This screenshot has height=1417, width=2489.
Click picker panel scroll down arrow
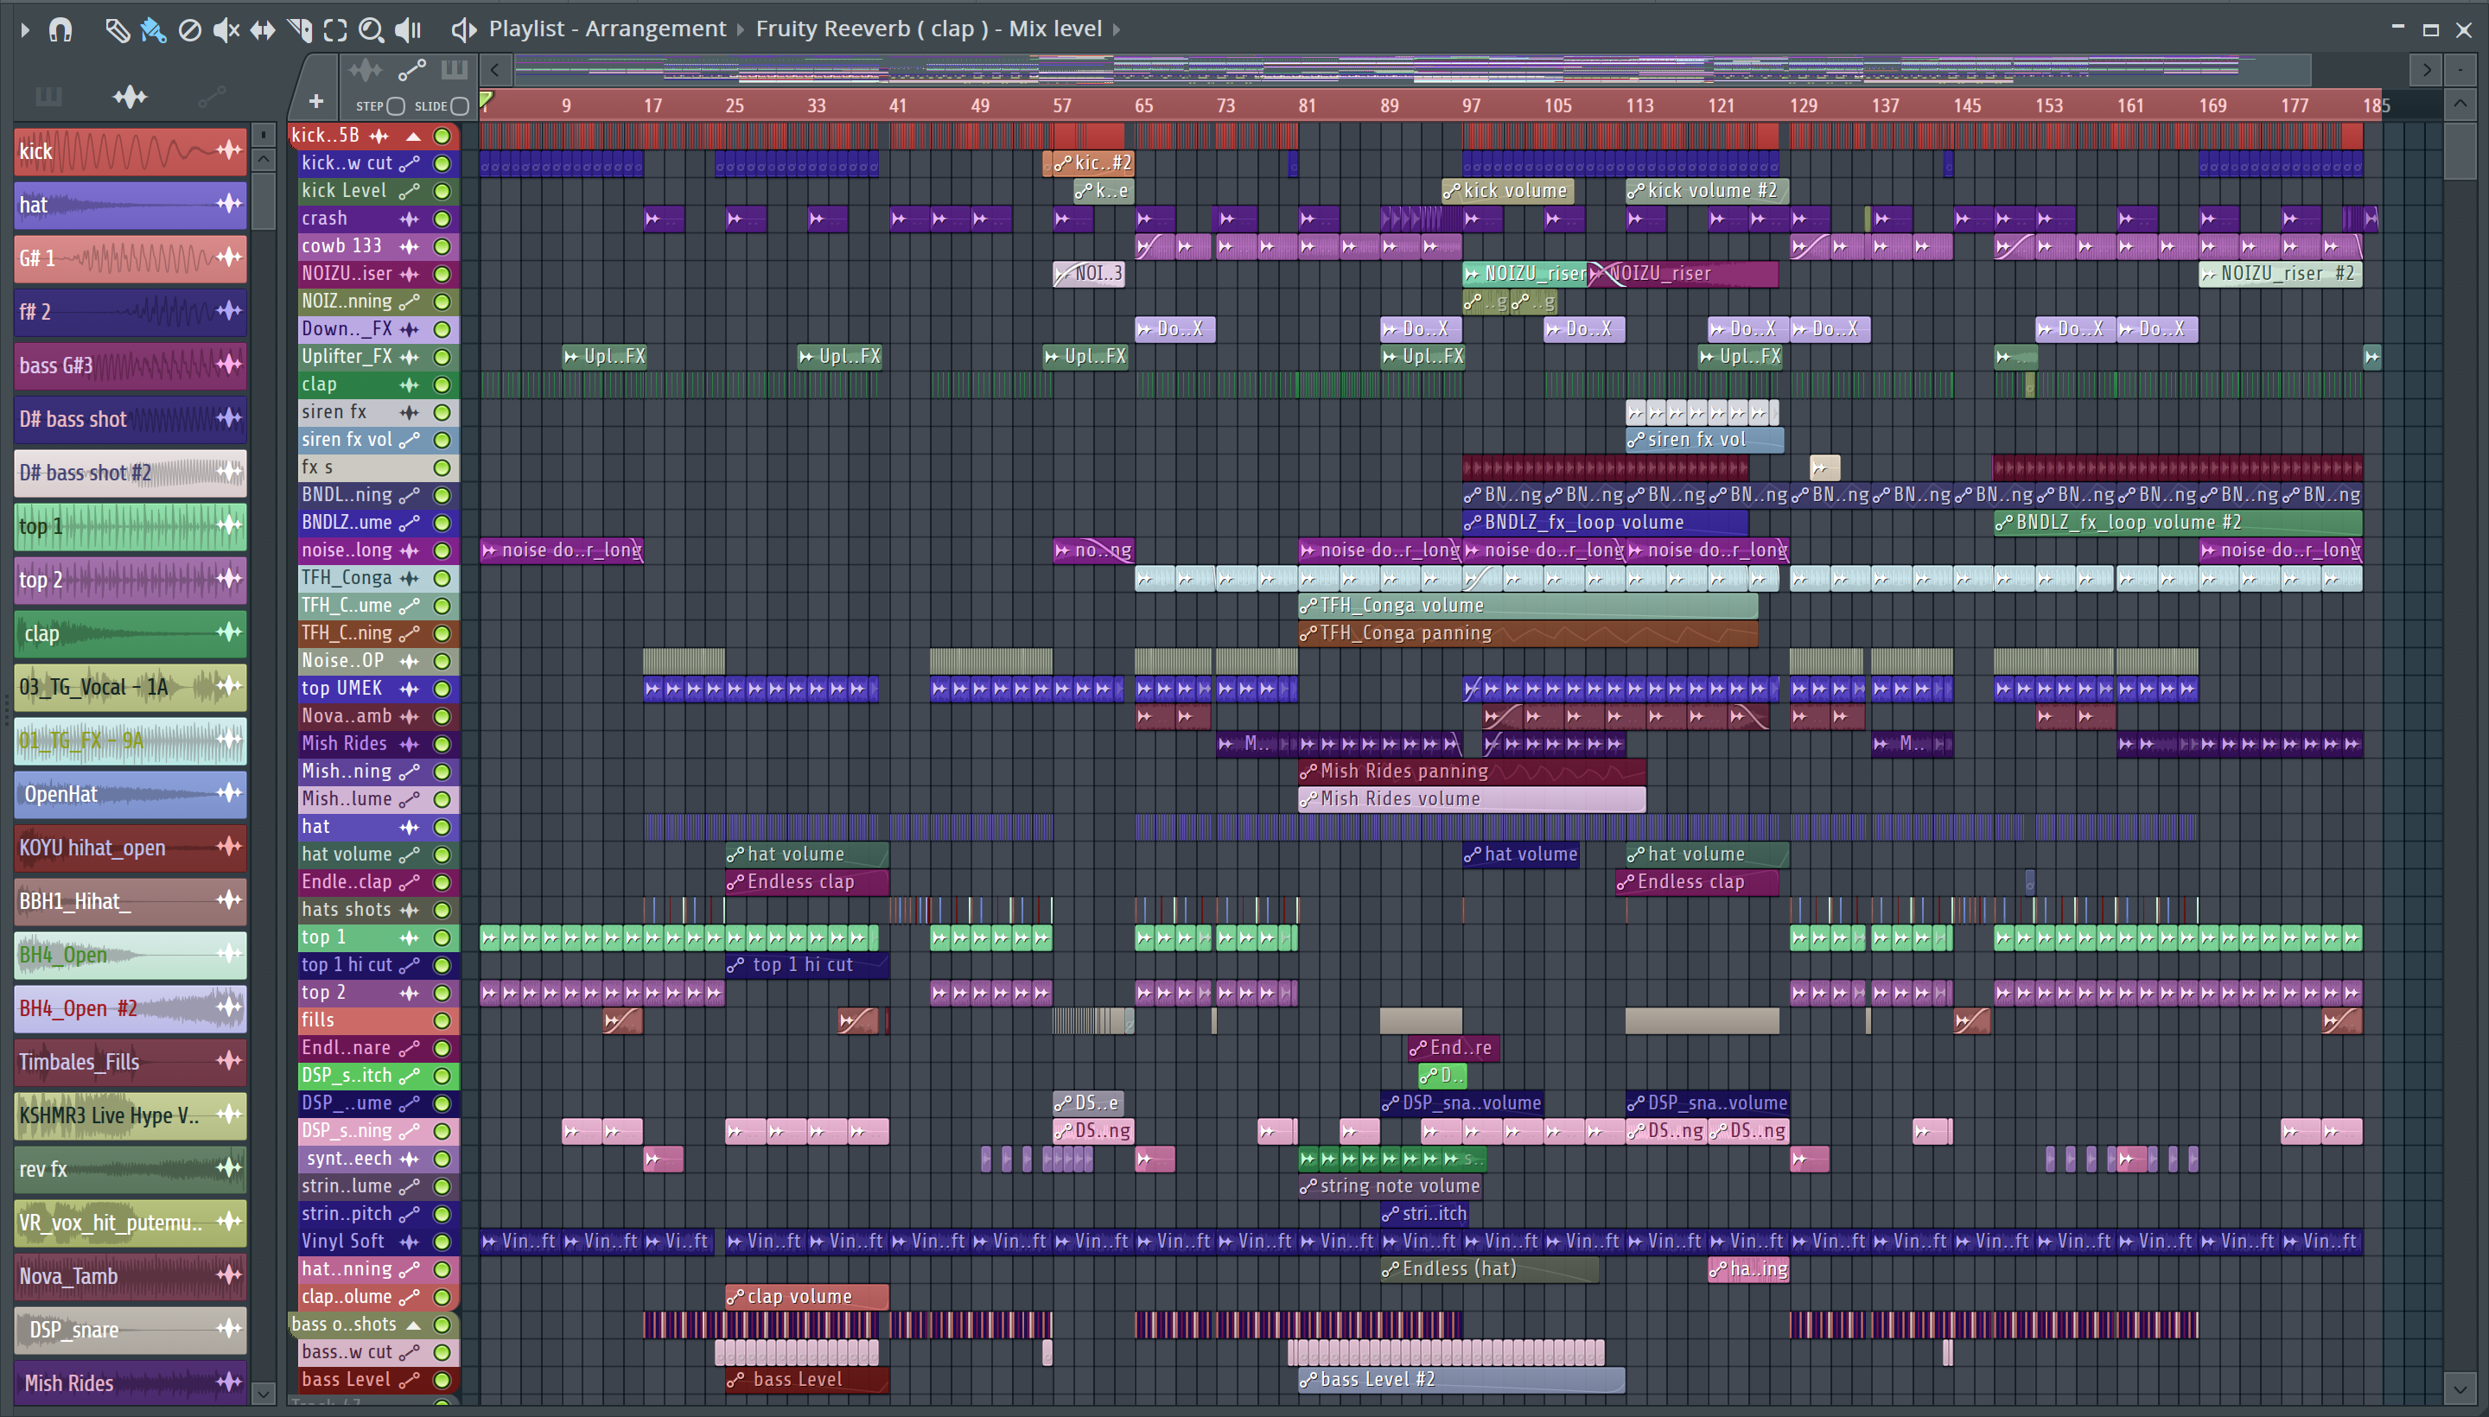tap(263, 1393)
